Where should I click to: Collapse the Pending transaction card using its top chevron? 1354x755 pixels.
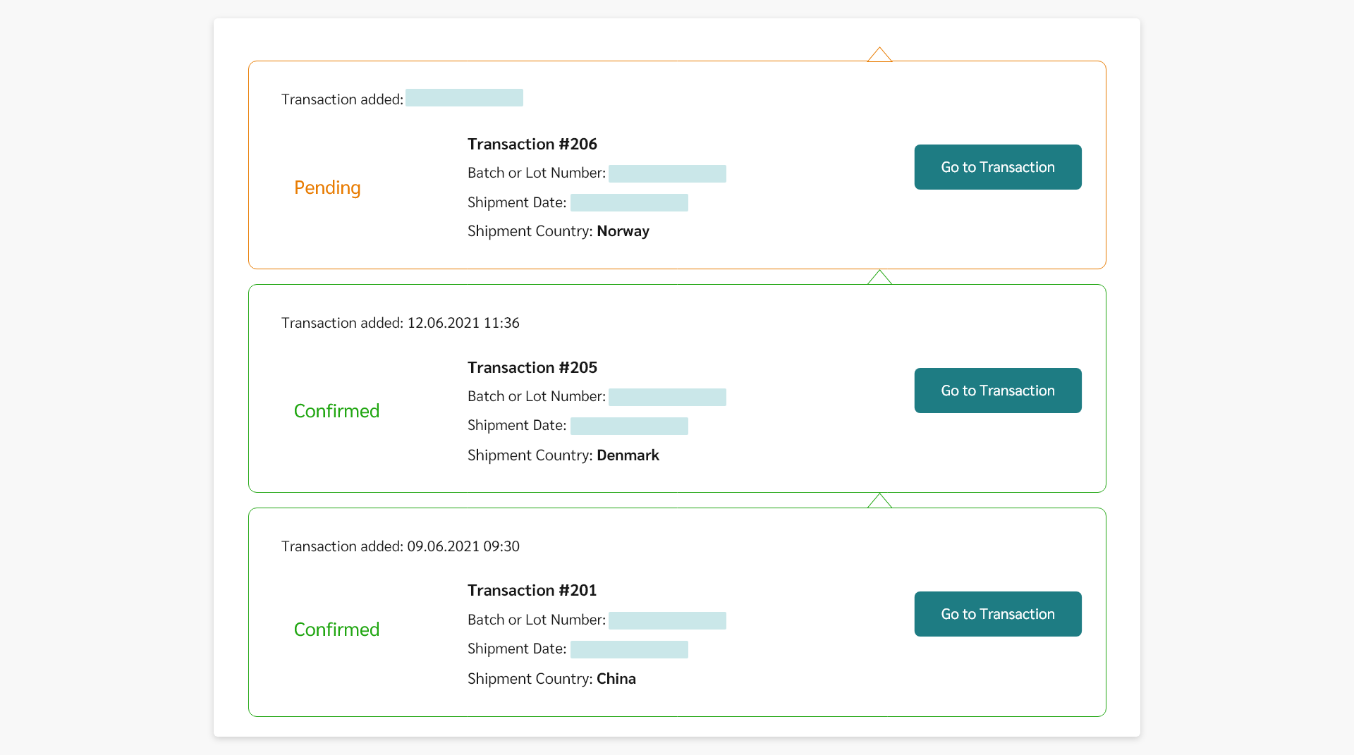(x=879, y=55)
